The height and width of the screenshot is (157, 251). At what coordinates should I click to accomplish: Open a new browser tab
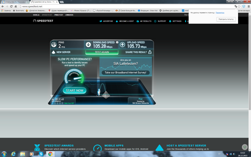pos(61,2)
